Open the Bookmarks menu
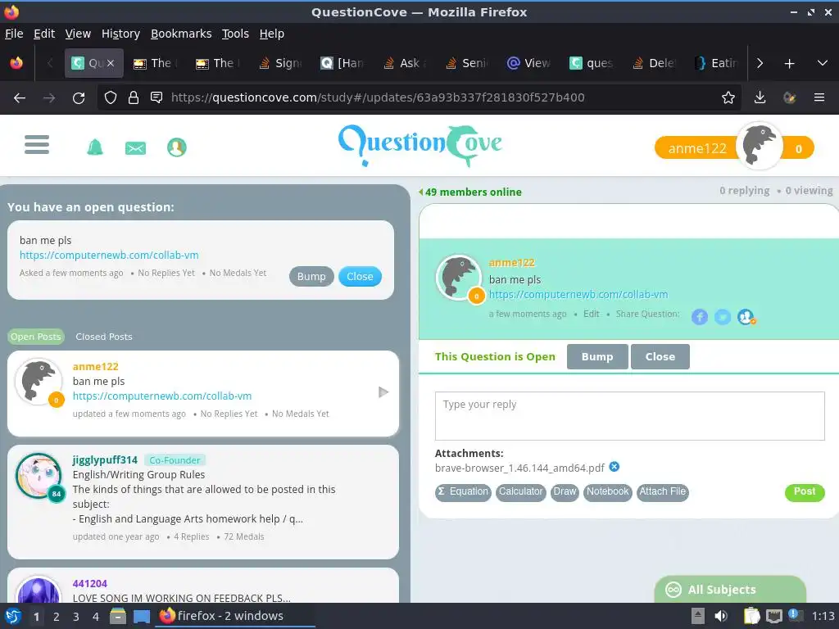Image resolution: width=839 pixels, height=629 pixels. (x=181, y=34)
